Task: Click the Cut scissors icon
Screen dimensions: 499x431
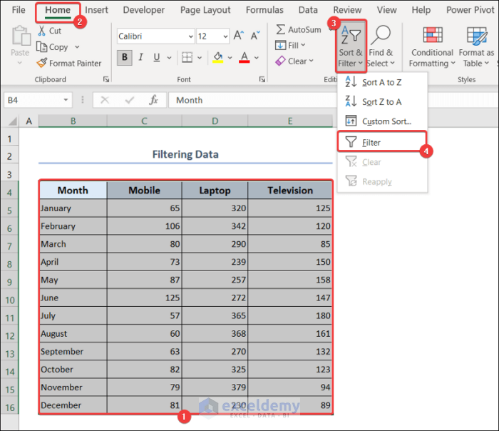Action: pos(41,31)
